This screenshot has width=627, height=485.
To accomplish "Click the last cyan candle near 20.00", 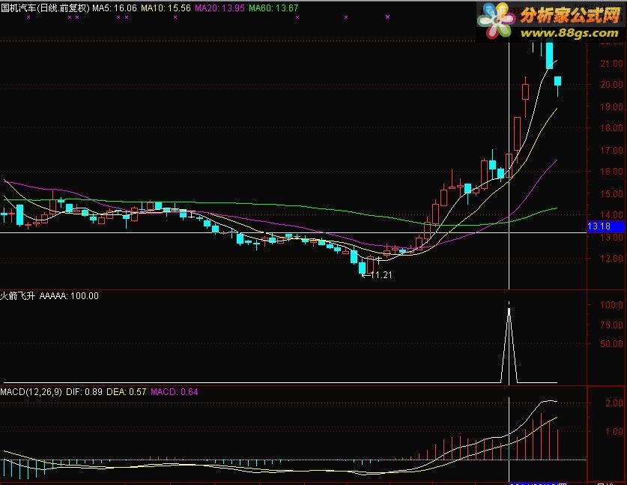I will (558, 81).
